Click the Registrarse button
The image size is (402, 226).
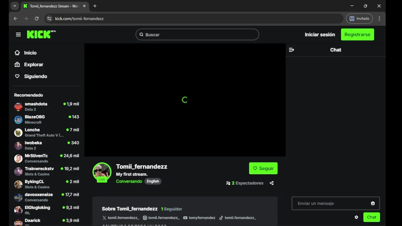click(357, 35)
